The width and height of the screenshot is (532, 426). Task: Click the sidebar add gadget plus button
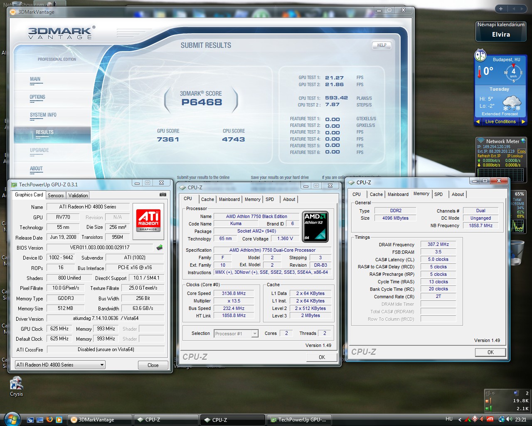click(x=501, y=9)
